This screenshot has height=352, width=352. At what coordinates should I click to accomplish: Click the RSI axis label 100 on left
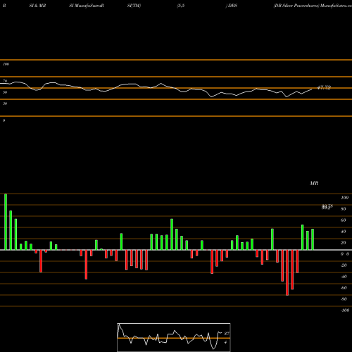pyautogui.click(x=6, y=64)
